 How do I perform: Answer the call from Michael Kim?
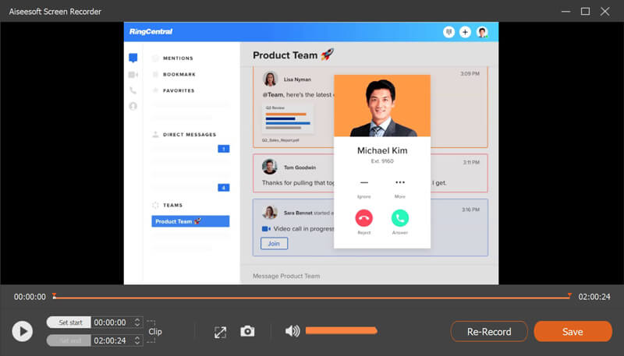(400, 218)
